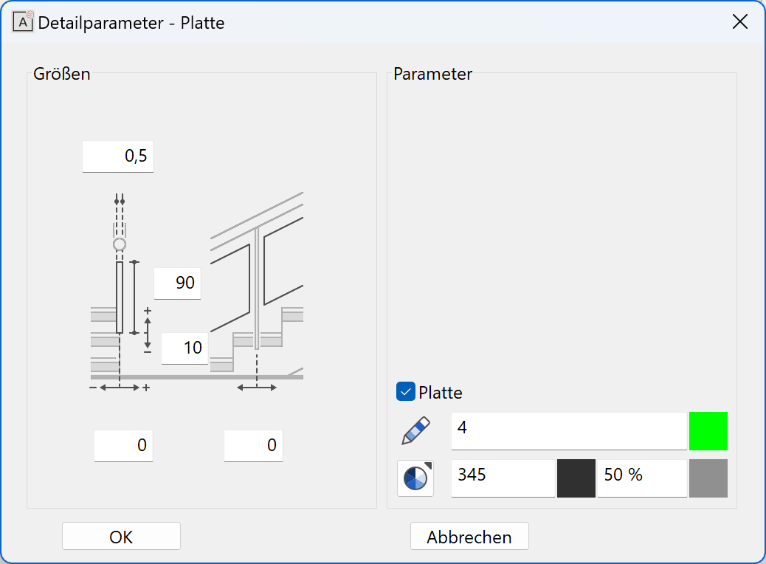Edit the vertical offset field showing 10

[184, 348]
